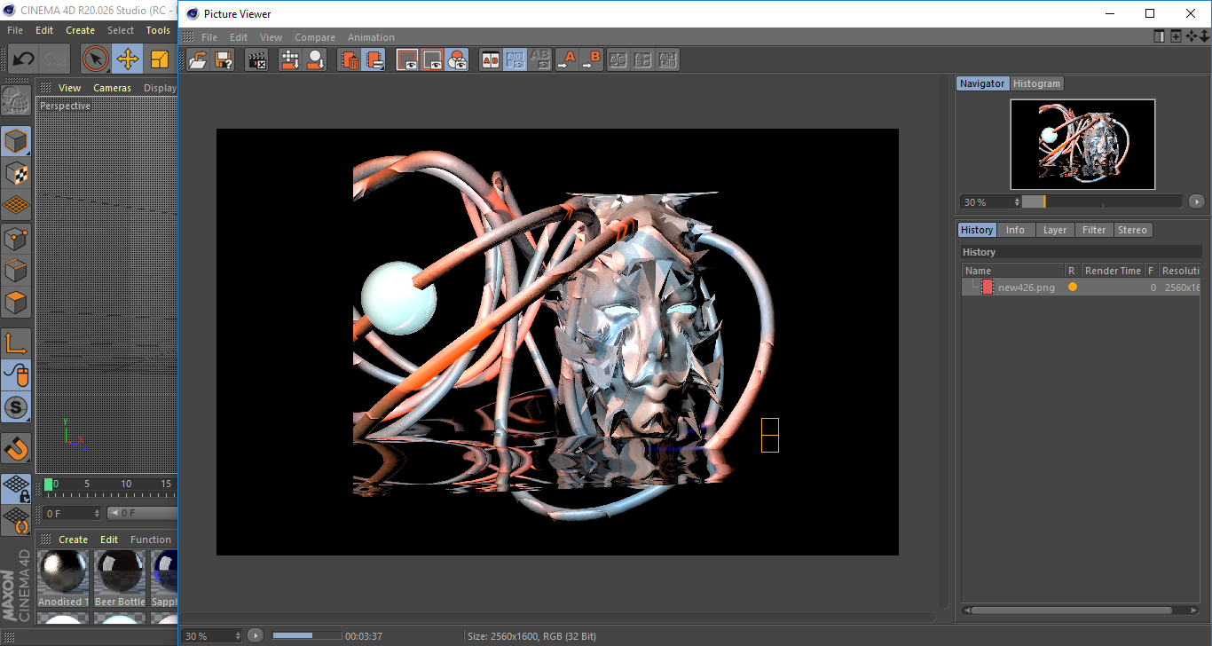Click the stop rendering clapperboard icon

coord(257,60)
